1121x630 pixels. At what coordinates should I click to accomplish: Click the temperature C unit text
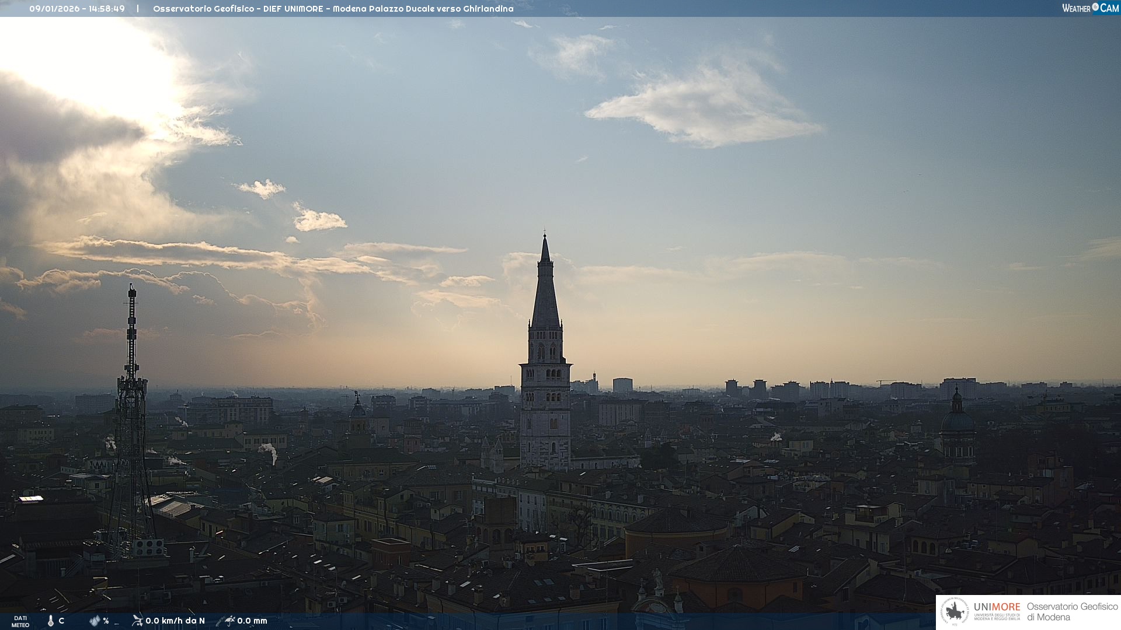[x=61, y=621]
